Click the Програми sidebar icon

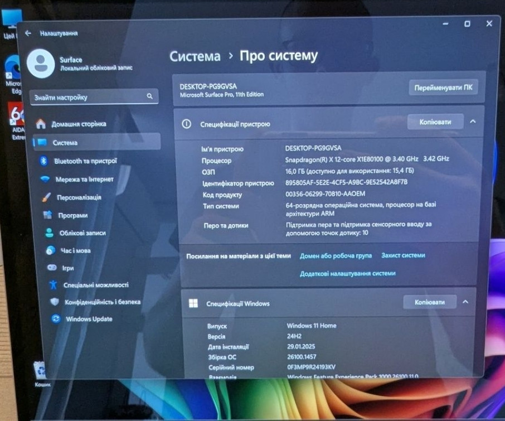click(47, 215)
